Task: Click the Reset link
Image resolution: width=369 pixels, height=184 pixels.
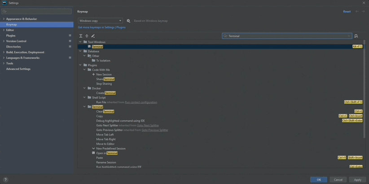Action: pos(347,12)
